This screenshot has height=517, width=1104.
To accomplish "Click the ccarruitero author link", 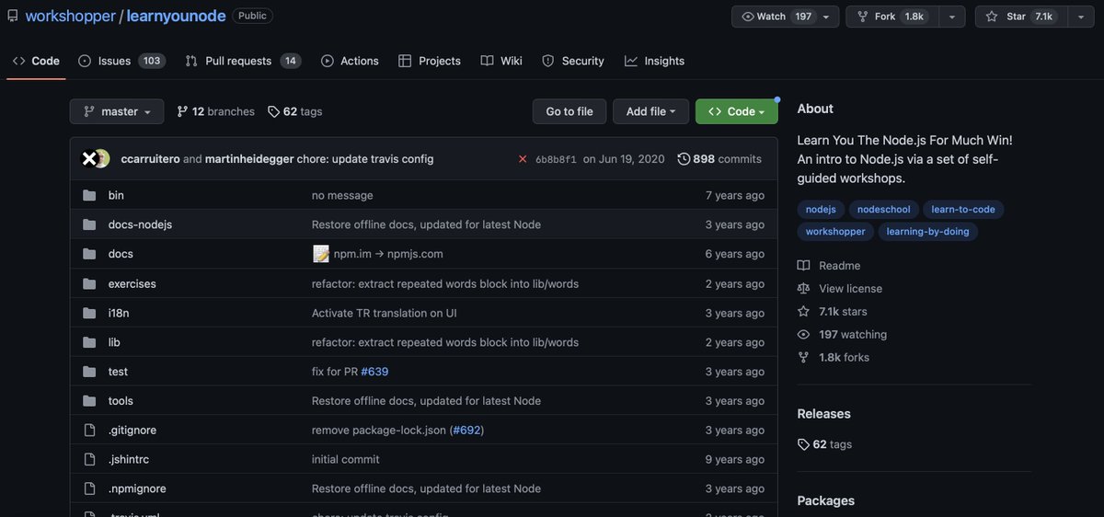I will (x=150, y=159).
